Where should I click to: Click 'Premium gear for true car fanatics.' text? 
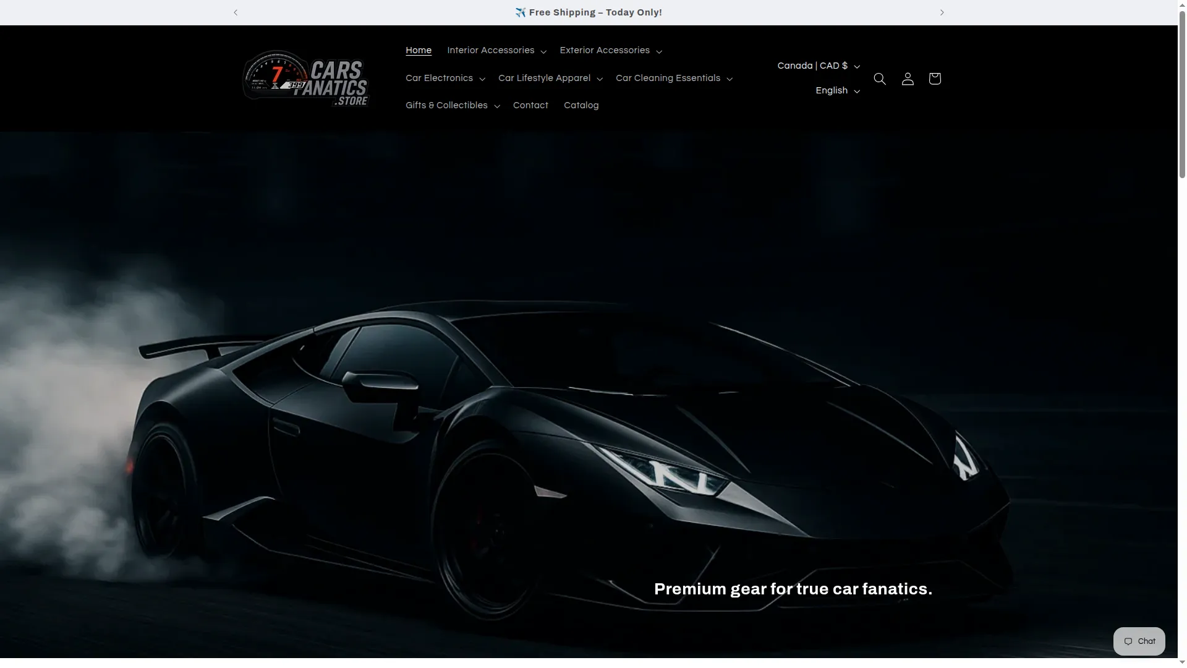tap(793, 589)
